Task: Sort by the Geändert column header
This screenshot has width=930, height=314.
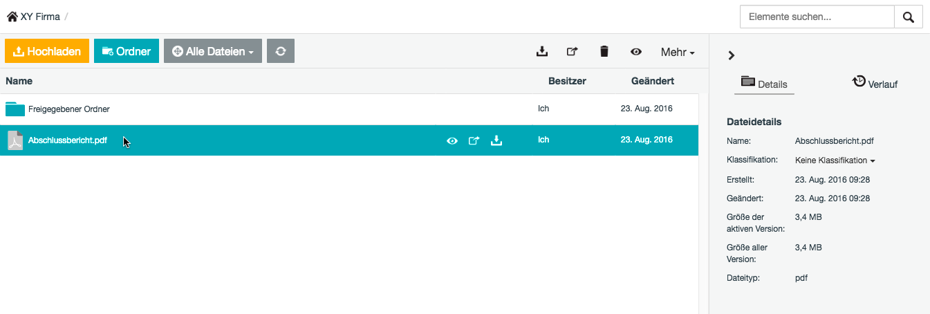Action: click(x=653, y=81)
